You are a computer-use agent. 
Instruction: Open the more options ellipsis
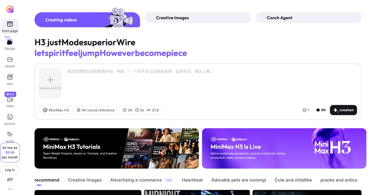click(10, 189)
